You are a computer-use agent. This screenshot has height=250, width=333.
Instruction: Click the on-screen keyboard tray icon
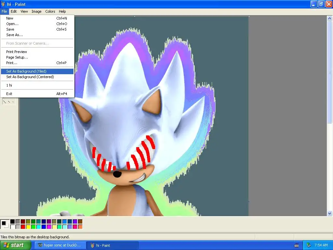(x=297, y=245)
